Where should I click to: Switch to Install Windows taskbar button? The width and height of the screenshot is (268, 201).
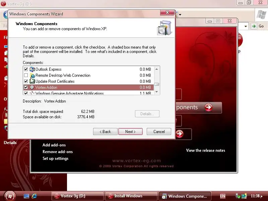click(x=131, y=196)
